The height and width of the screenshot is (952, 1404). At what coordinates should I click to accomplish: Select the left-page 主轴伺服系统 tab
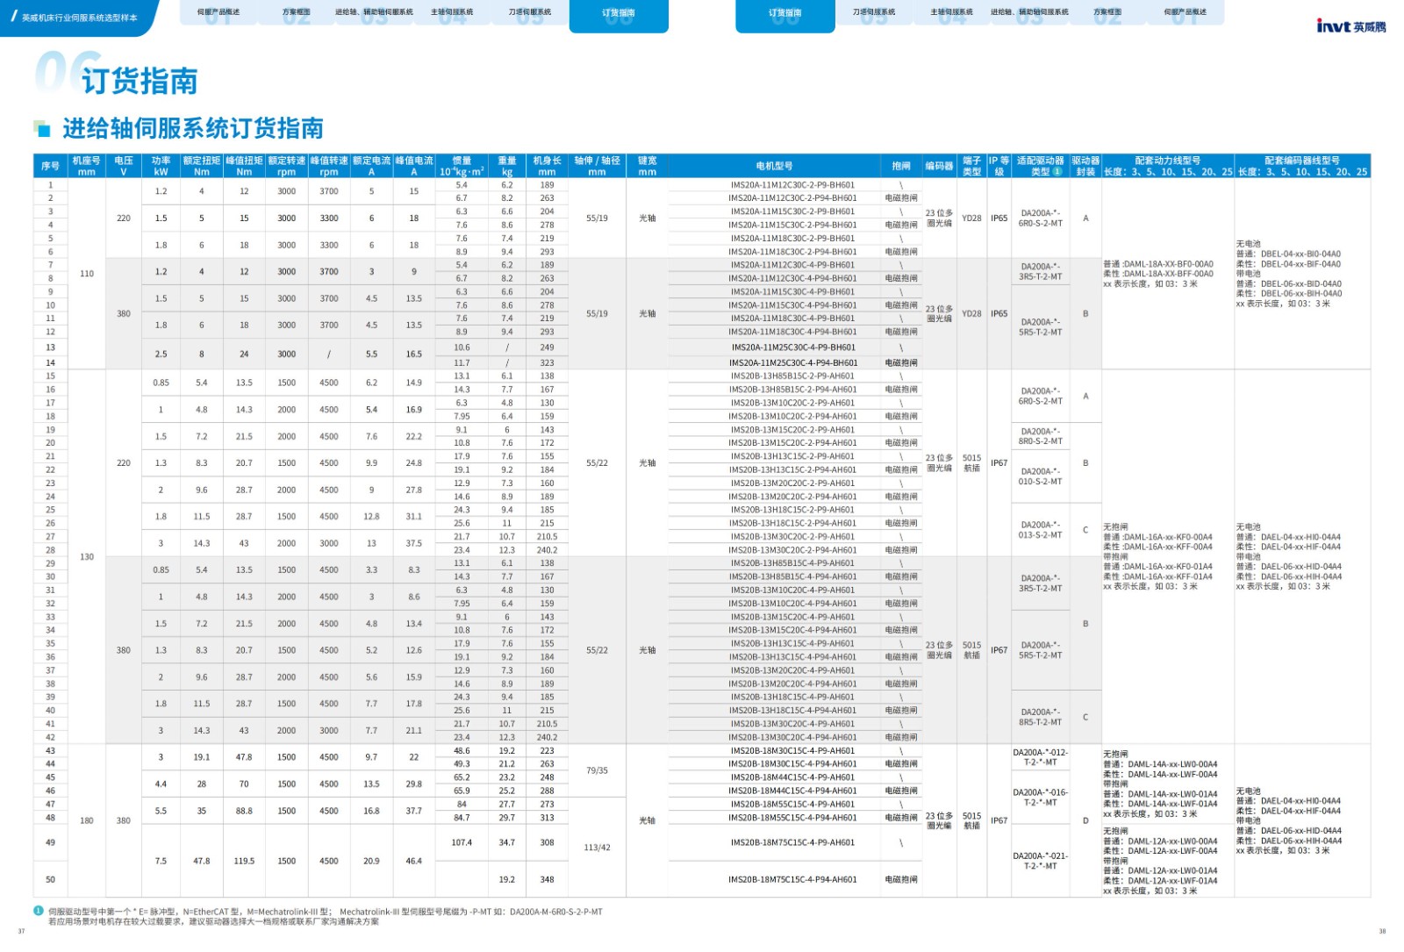coord(452,13)
